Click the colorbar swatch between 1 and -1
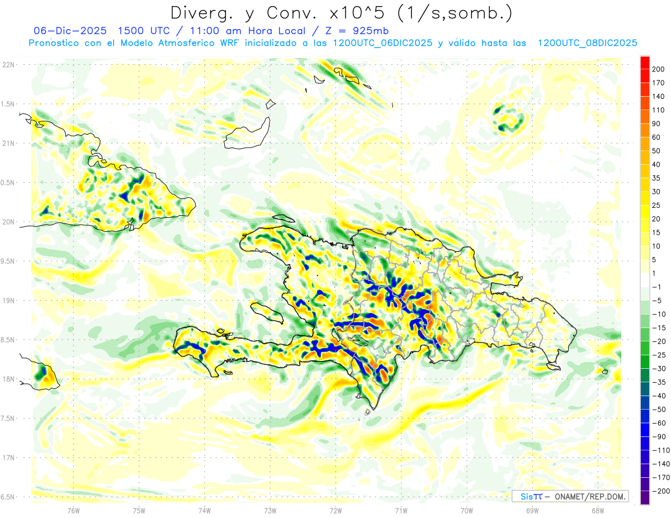This screenshot has width=671, height=518. click(645, 280)
